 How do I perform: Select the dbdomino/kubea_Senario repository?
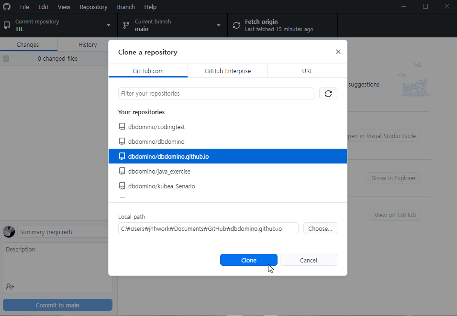[228, 186]
